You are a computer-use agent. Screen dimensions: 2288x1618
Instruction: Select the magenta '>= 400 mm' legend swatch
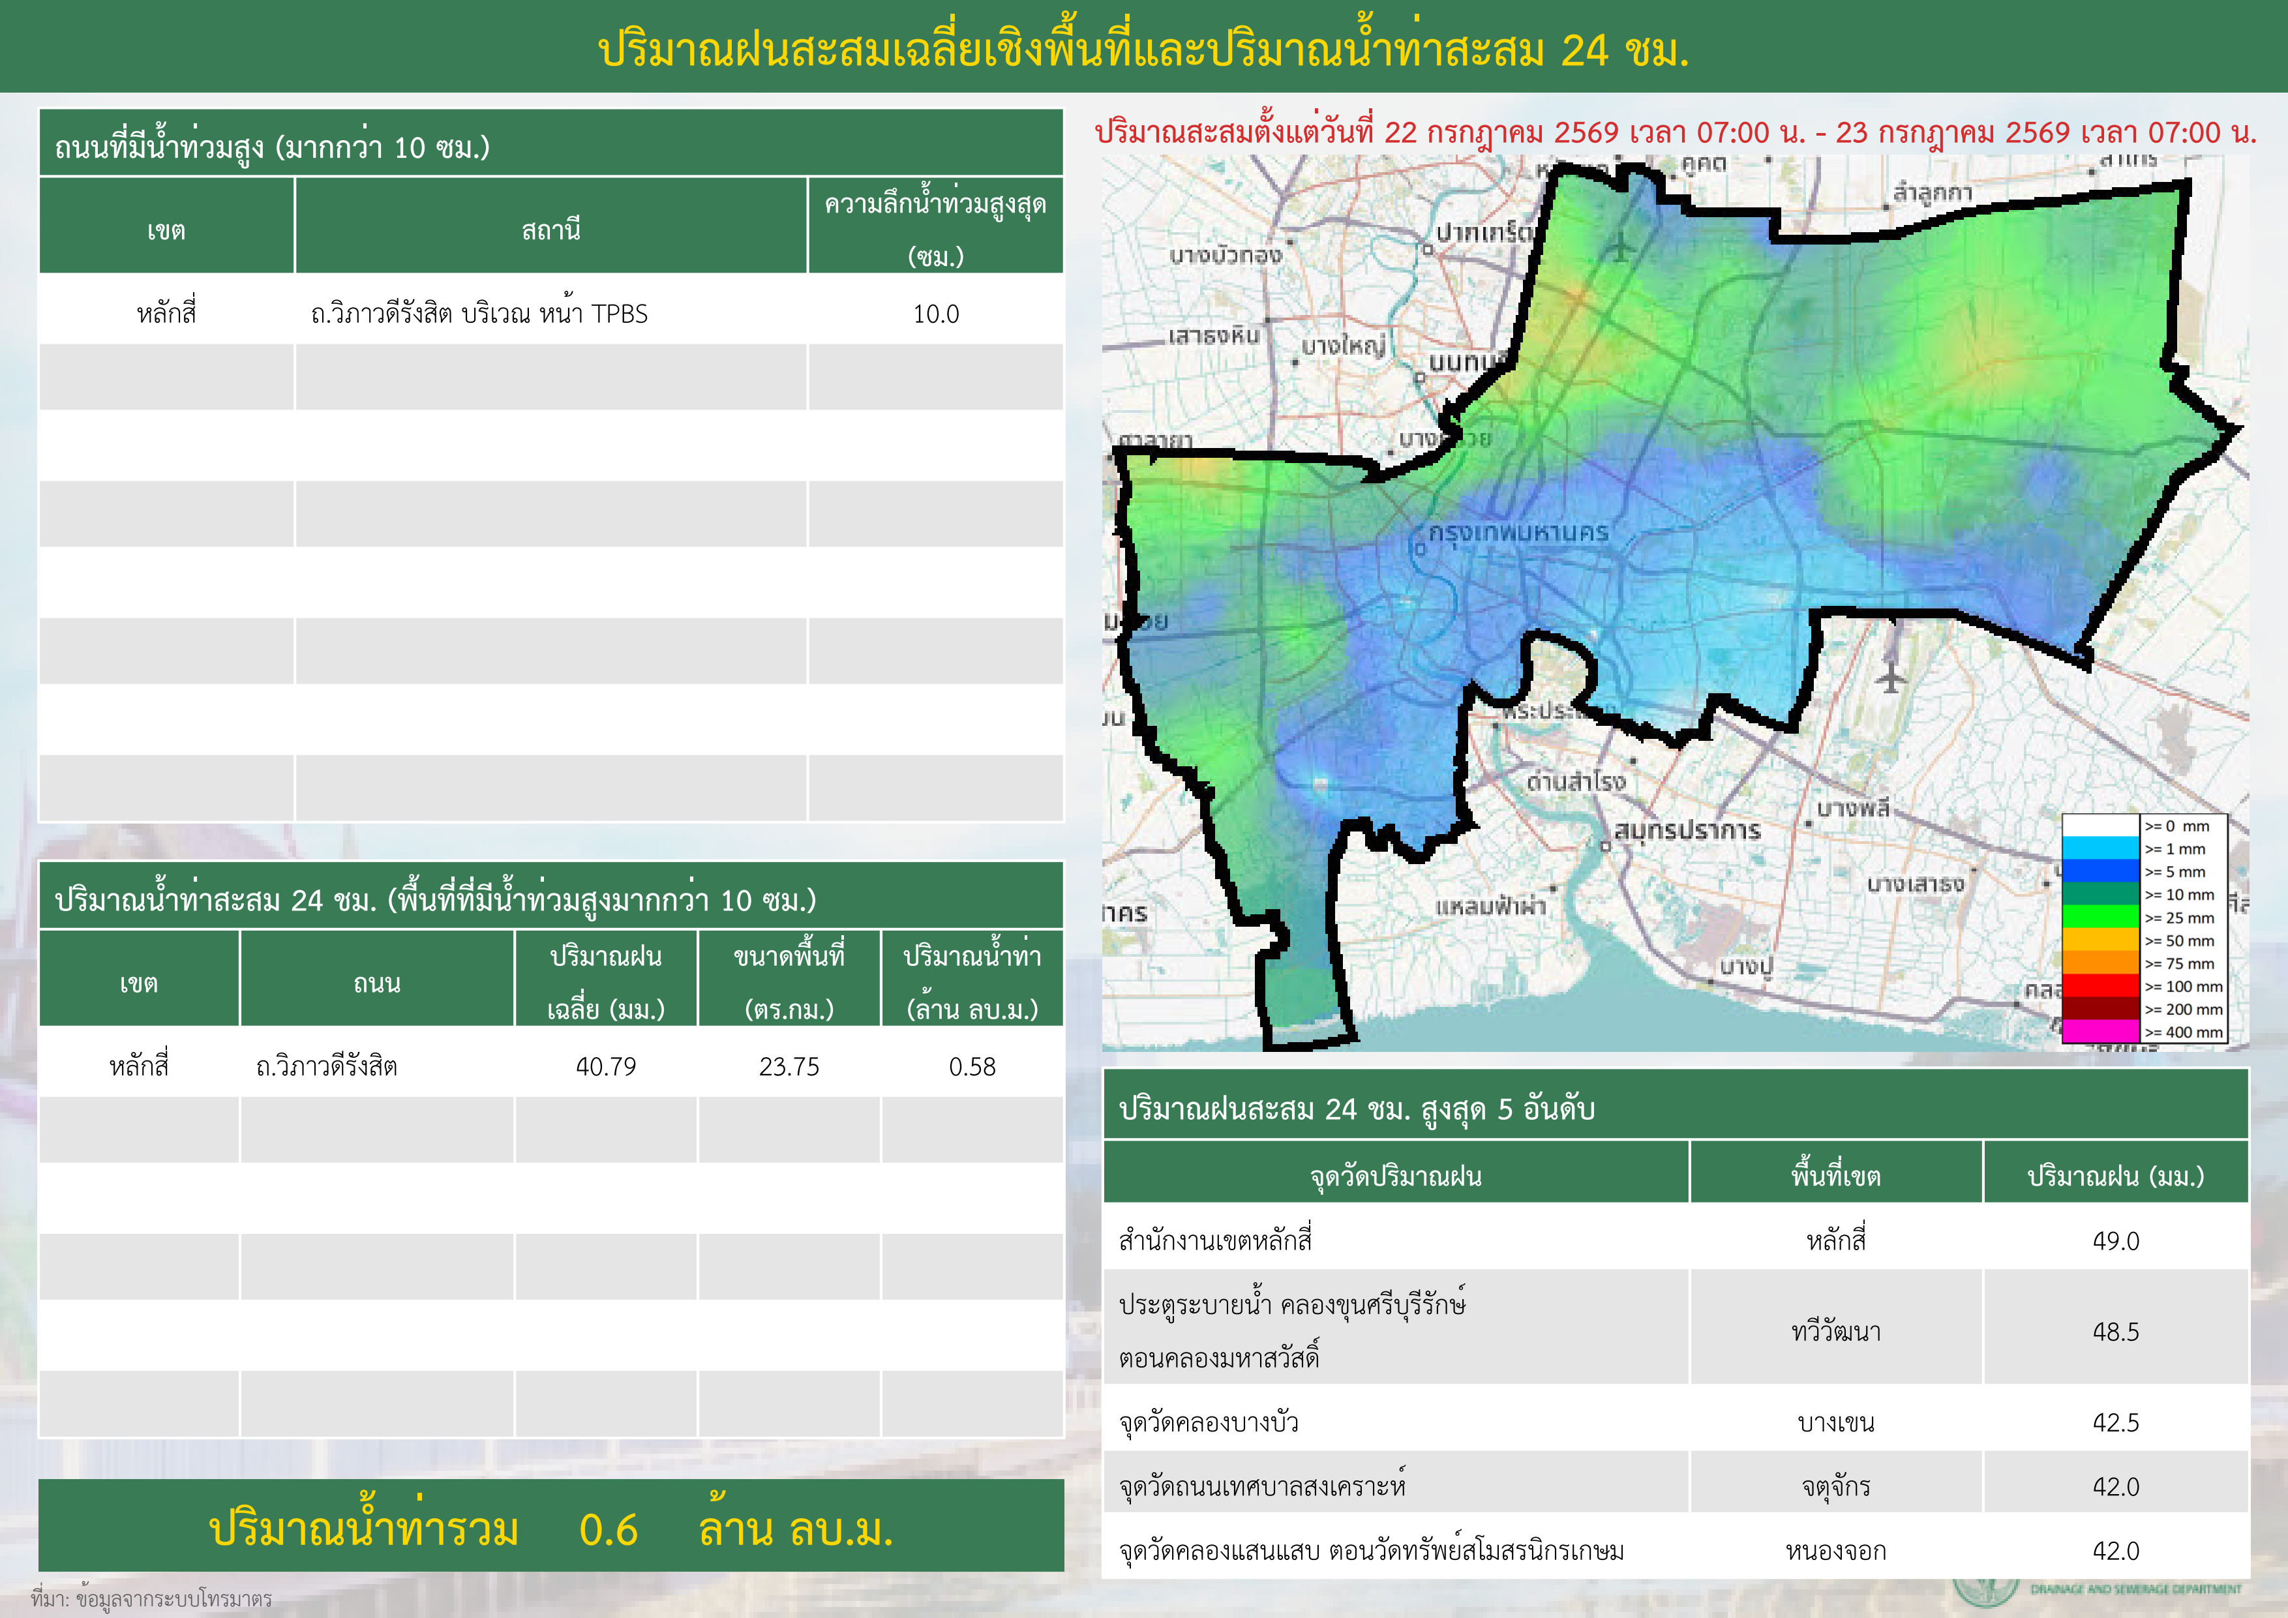(x=2101, y=1032)
